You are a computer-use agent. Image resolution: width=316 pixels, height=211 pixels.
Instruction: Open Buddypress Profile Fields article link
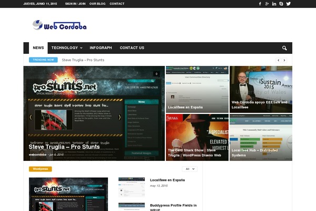click(x=173, y=207)
